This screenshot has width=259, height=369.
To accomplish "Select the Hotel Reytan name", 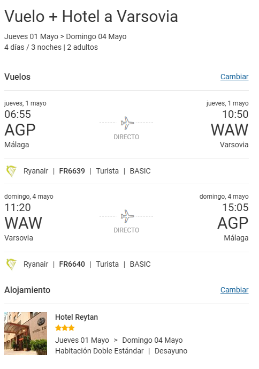I will pyautogui.click(x=77, y=317).
